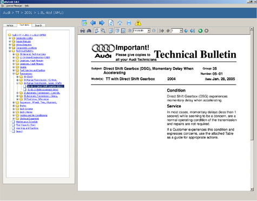Click the blue Forward arrow in top toolbar
The image size is (257, 201).
click(102, 23)
